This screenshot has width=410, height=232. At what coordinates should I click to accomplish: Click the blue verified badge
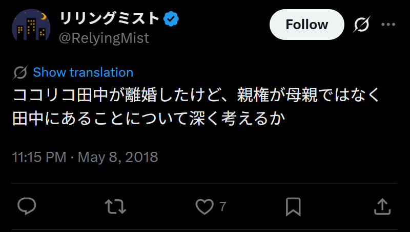(171, 19)
